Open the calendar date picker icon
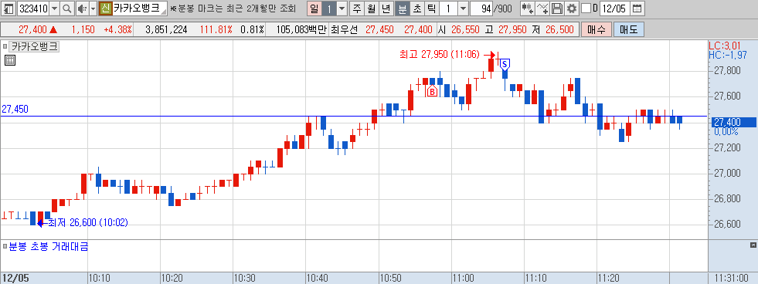Viewport: 758px width, 284px height. coord(637,8)
